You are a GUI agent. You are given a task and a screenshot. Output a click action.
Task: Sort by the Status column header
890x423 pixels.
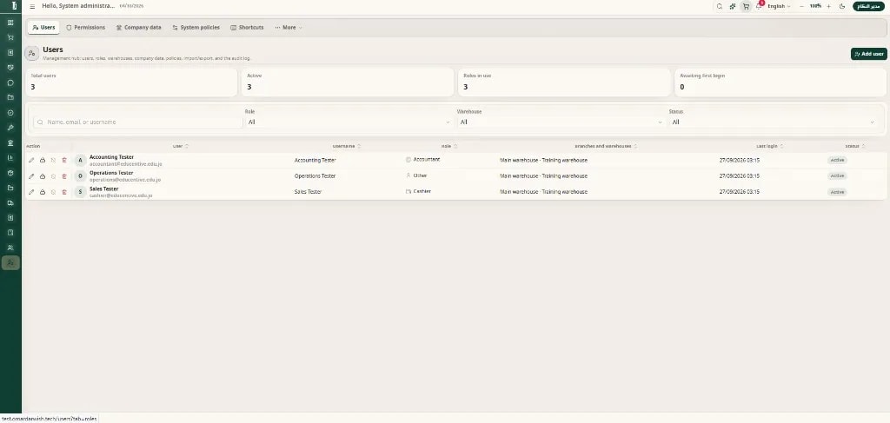(855, 146)
